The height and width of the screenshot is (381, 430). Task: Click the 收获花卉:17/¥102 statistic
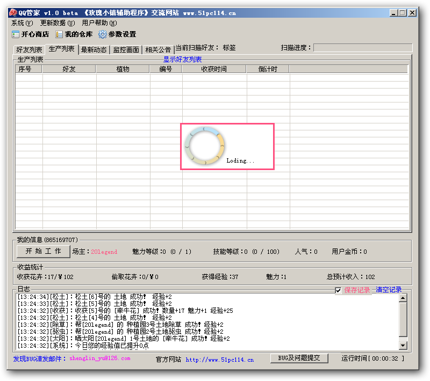(45, 277)
